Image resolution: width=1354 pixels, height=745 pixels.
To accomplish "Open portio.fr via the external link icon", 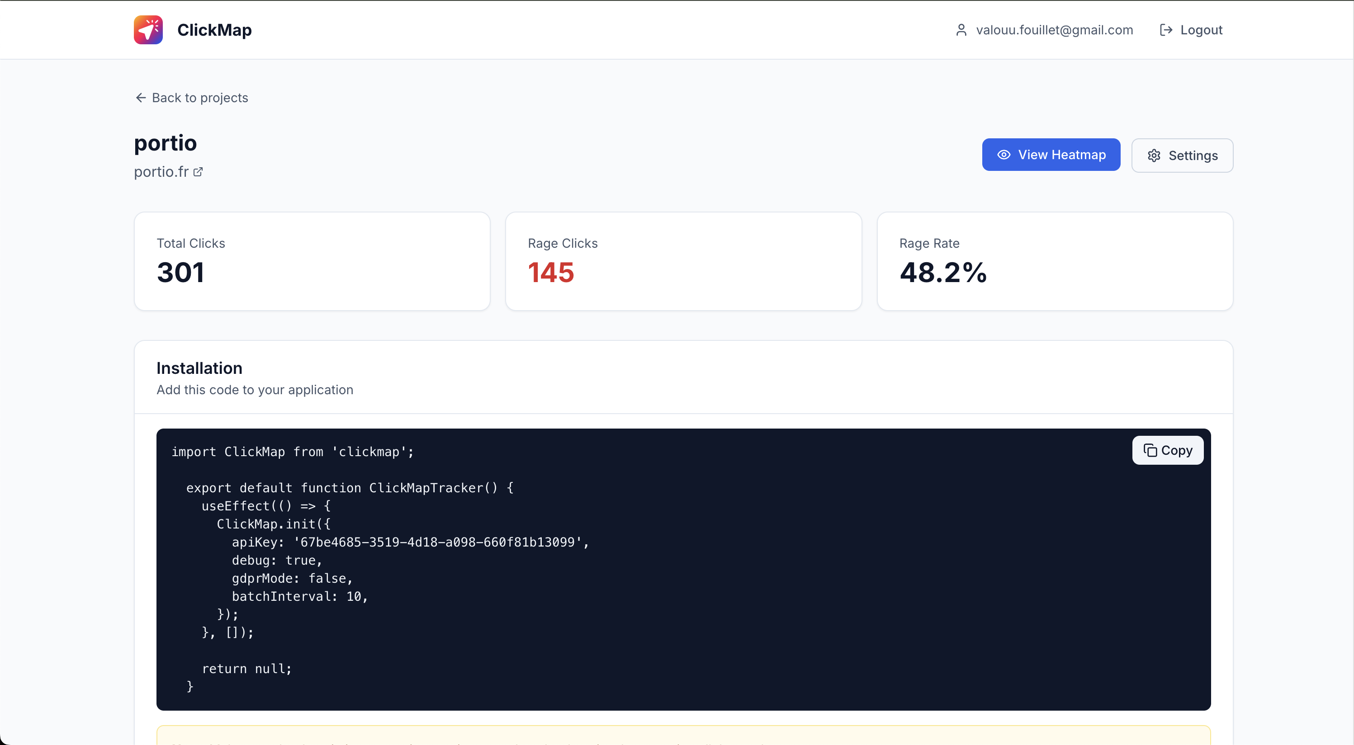I will (198, 172).
